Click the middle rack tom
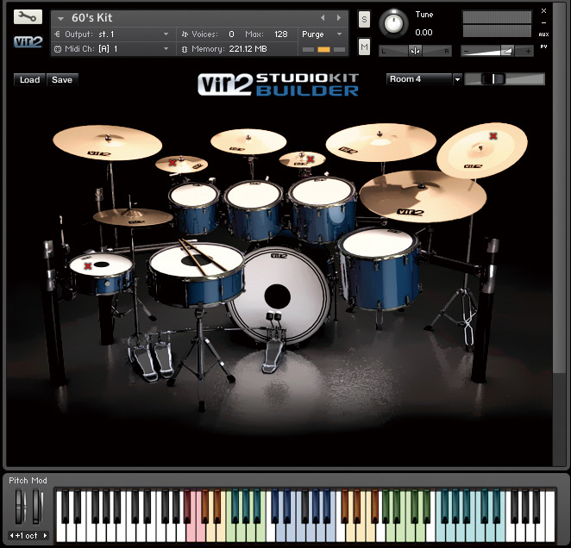 point(253,210)
